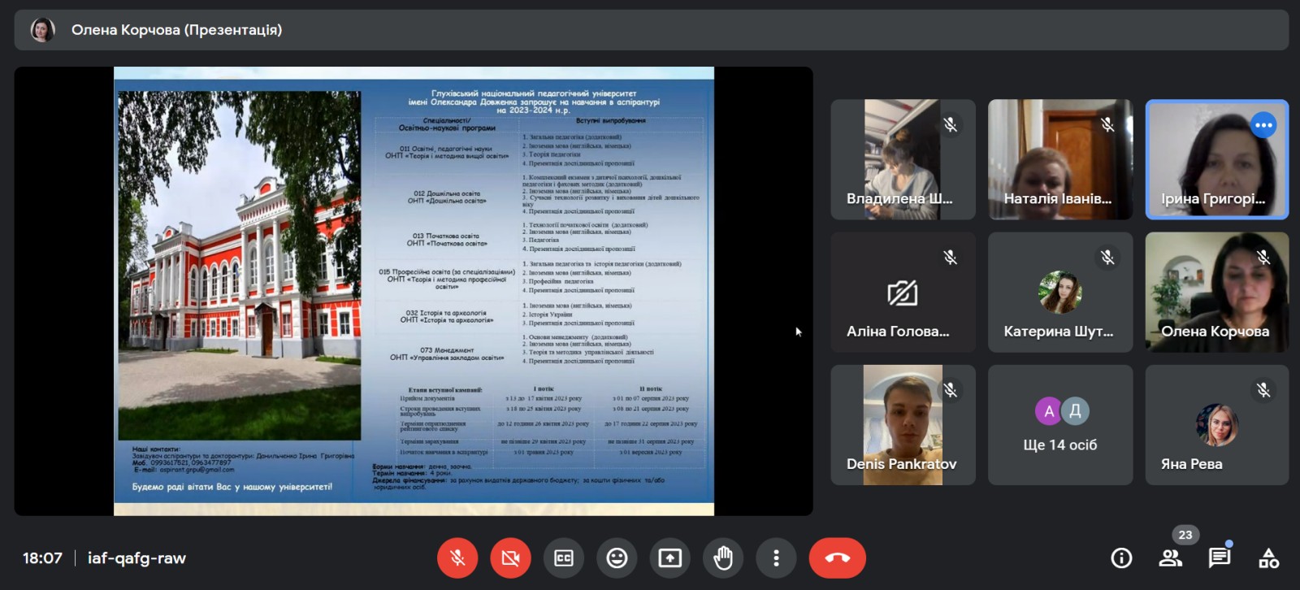1300x590 pixels.
Task: Click presenter avatar beside Олена Корчова (Презентація)
Action: tap(42, 30)
